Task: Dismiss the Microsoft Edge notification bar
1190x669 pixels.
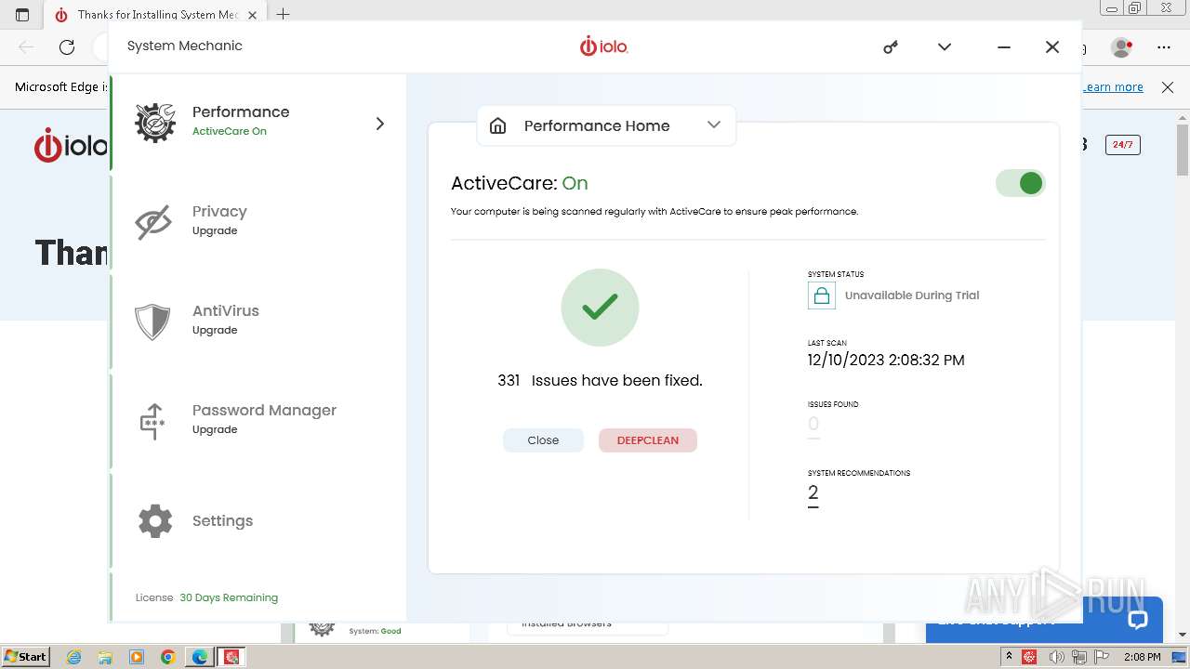Action: (1168, 87)
